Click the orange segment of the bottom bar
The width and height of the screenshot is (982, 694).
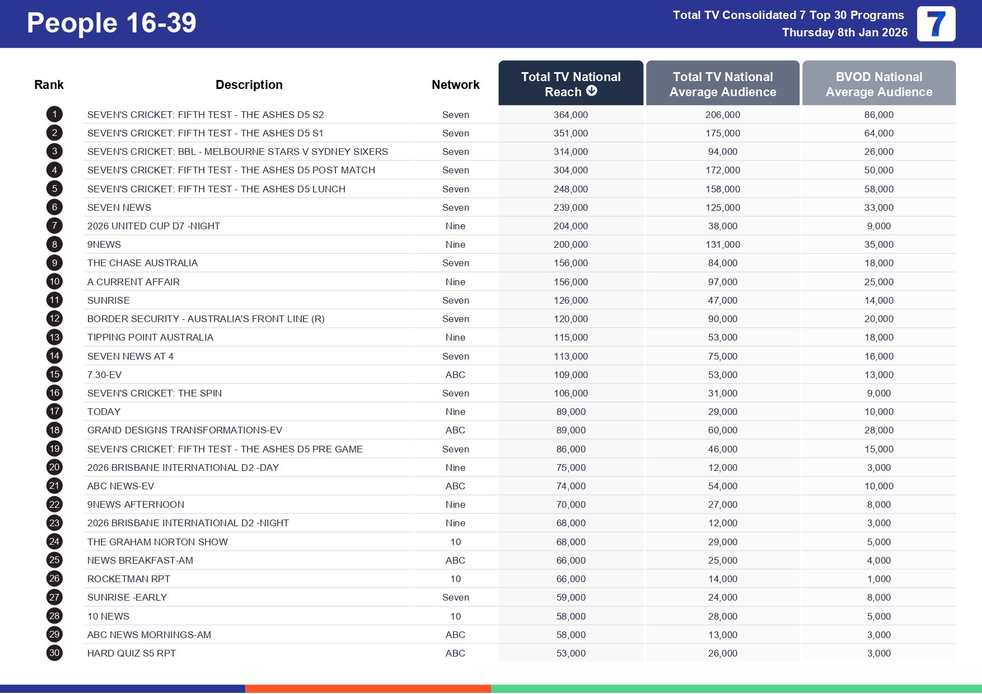click(368, 686)
